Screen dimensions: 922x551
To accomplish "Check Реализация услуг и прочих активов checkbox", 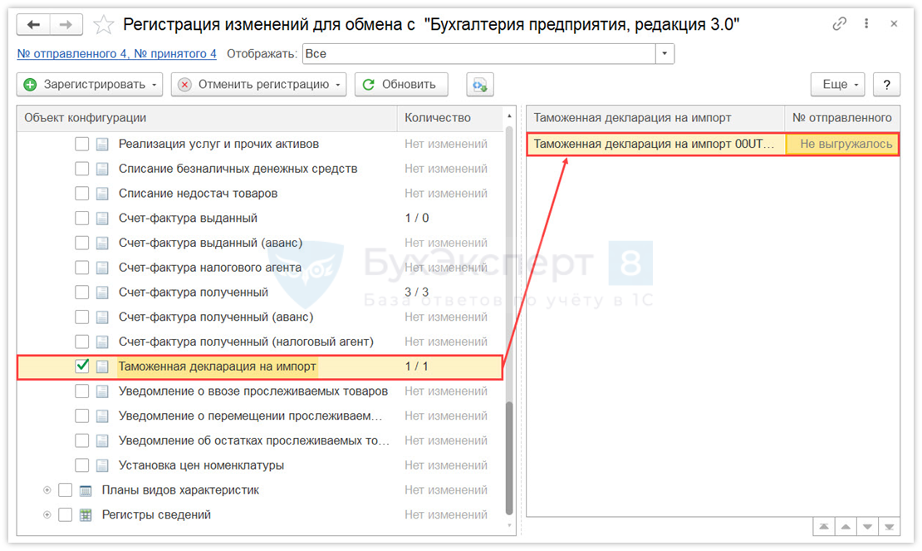I will click(x=81, y=144).
